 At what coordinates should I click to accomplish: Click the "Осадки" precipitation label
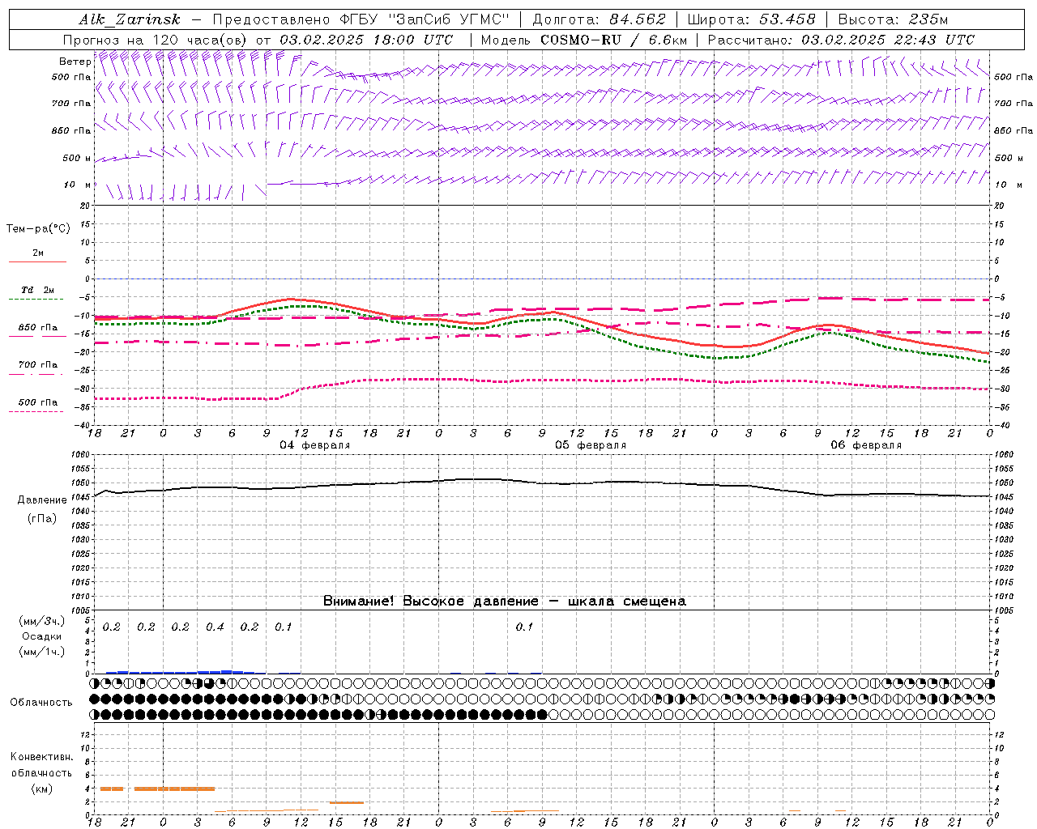tap(41, 636)
